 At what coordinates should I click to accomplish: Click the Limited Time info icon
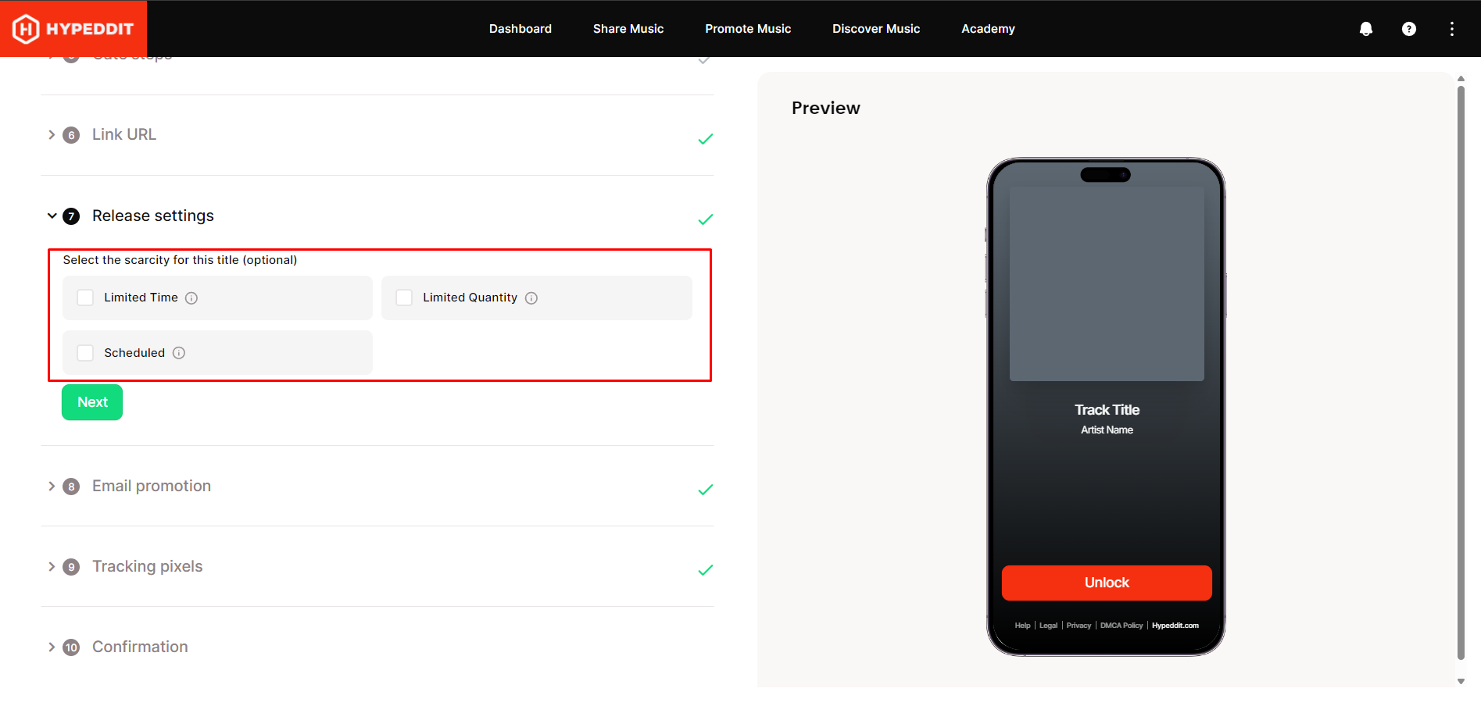tap(191, 298)
